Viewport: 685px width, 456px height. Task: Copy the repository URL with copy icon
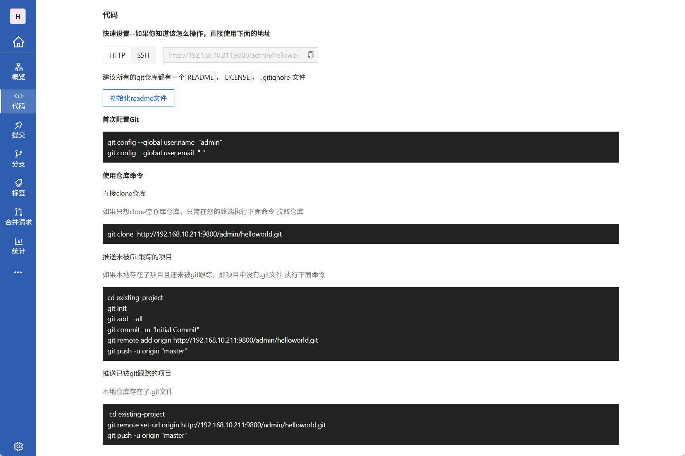(x=310, y=55)
